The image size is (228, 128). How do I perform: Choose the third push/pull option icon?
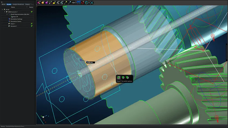click(127, 78)
